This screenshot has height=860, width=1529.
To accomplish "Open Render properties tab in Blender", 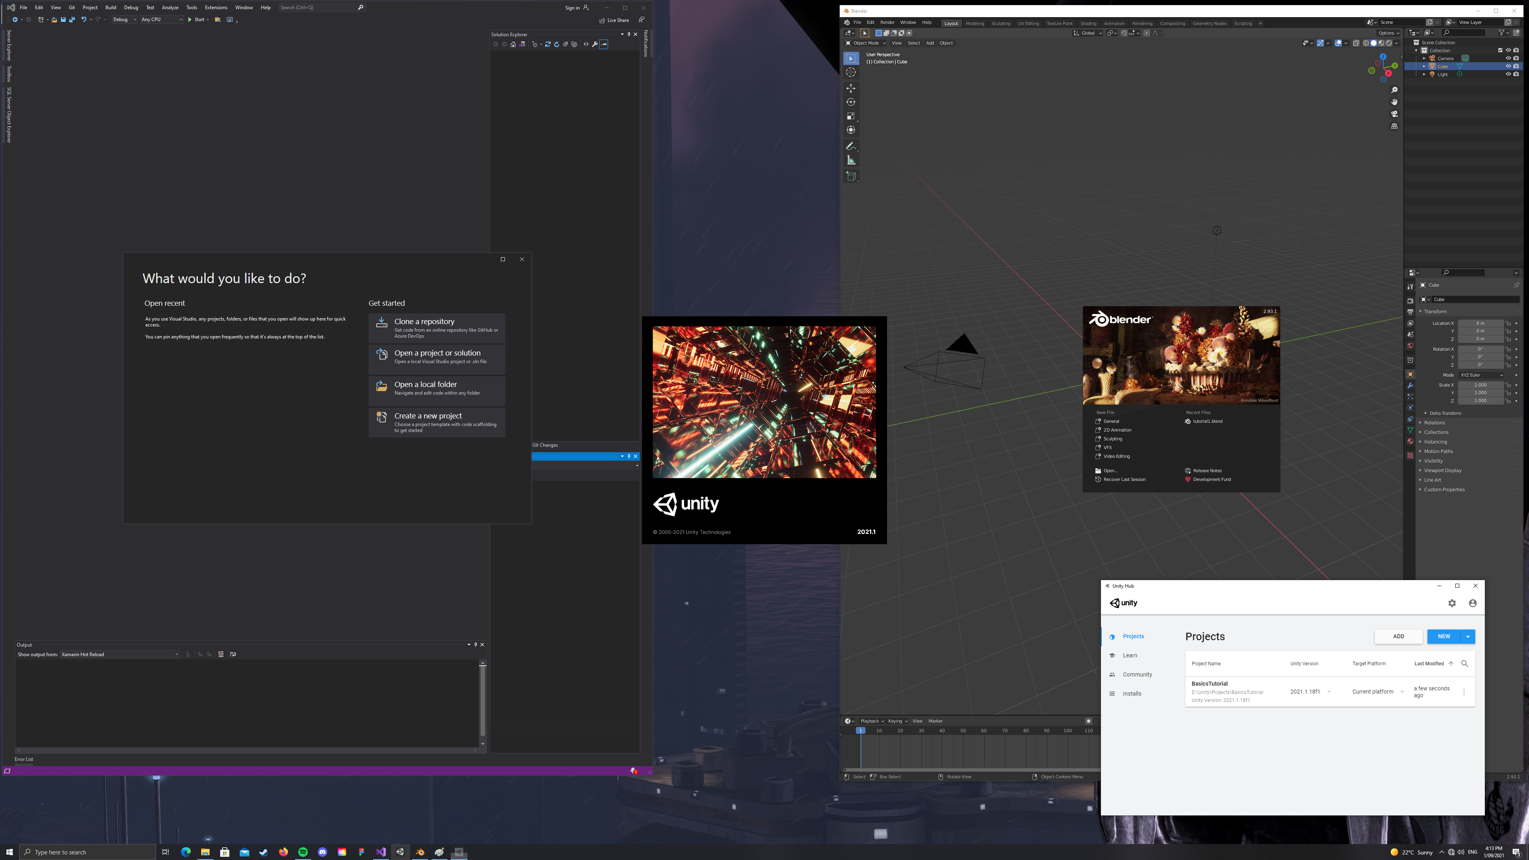I will [1410, 301].
